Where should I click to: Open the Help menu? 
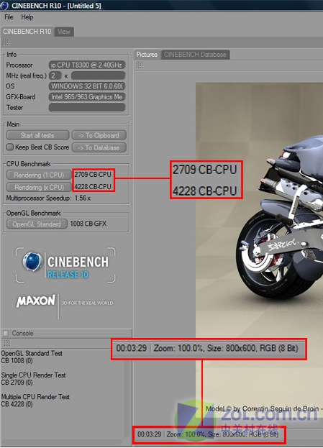click(x=27, y=17)
